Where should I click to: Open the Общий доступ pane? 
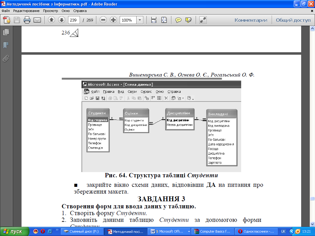[293, 20]
